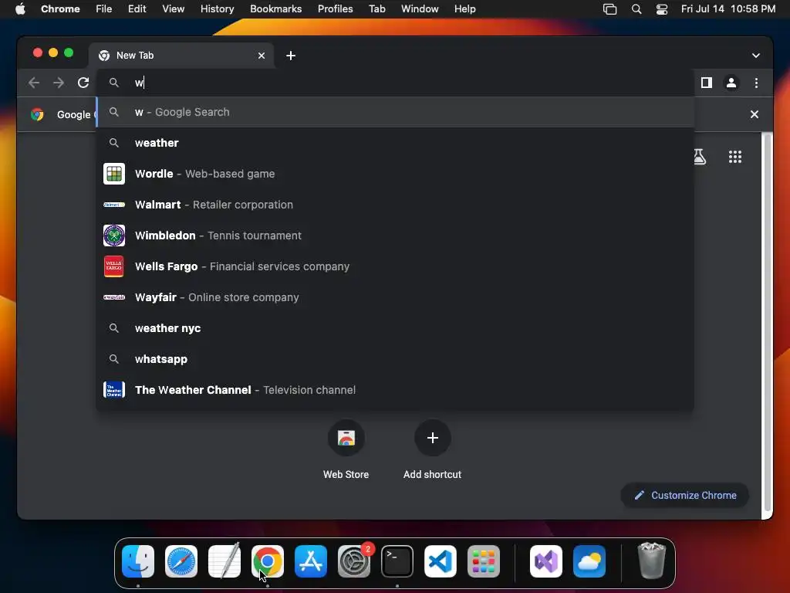Select 'w - Google Search' suggestion
This screenshot has width=790, height=593.
pyautogui.click(x=395, y=112)
